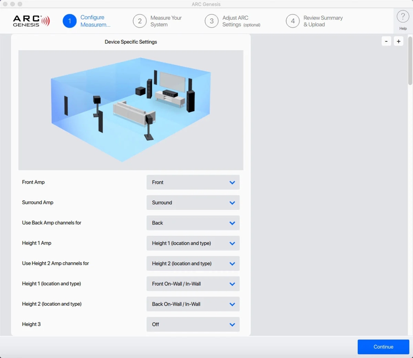Open Use Height 2 Amp channels dropdown
Viewport: 413px width, 358px height.
(x=193, y=264)
